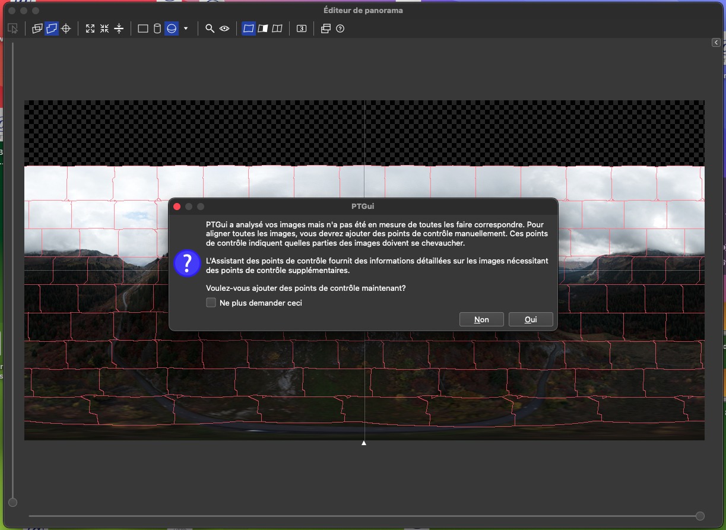The height and width of the screenshot is (530, 726).
Task: Open the help question mark icon
Action: [x=340, y=28]
